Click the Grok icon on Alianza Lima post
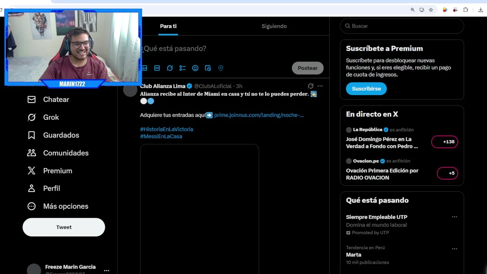487x274 pixels. coord(310,86)
